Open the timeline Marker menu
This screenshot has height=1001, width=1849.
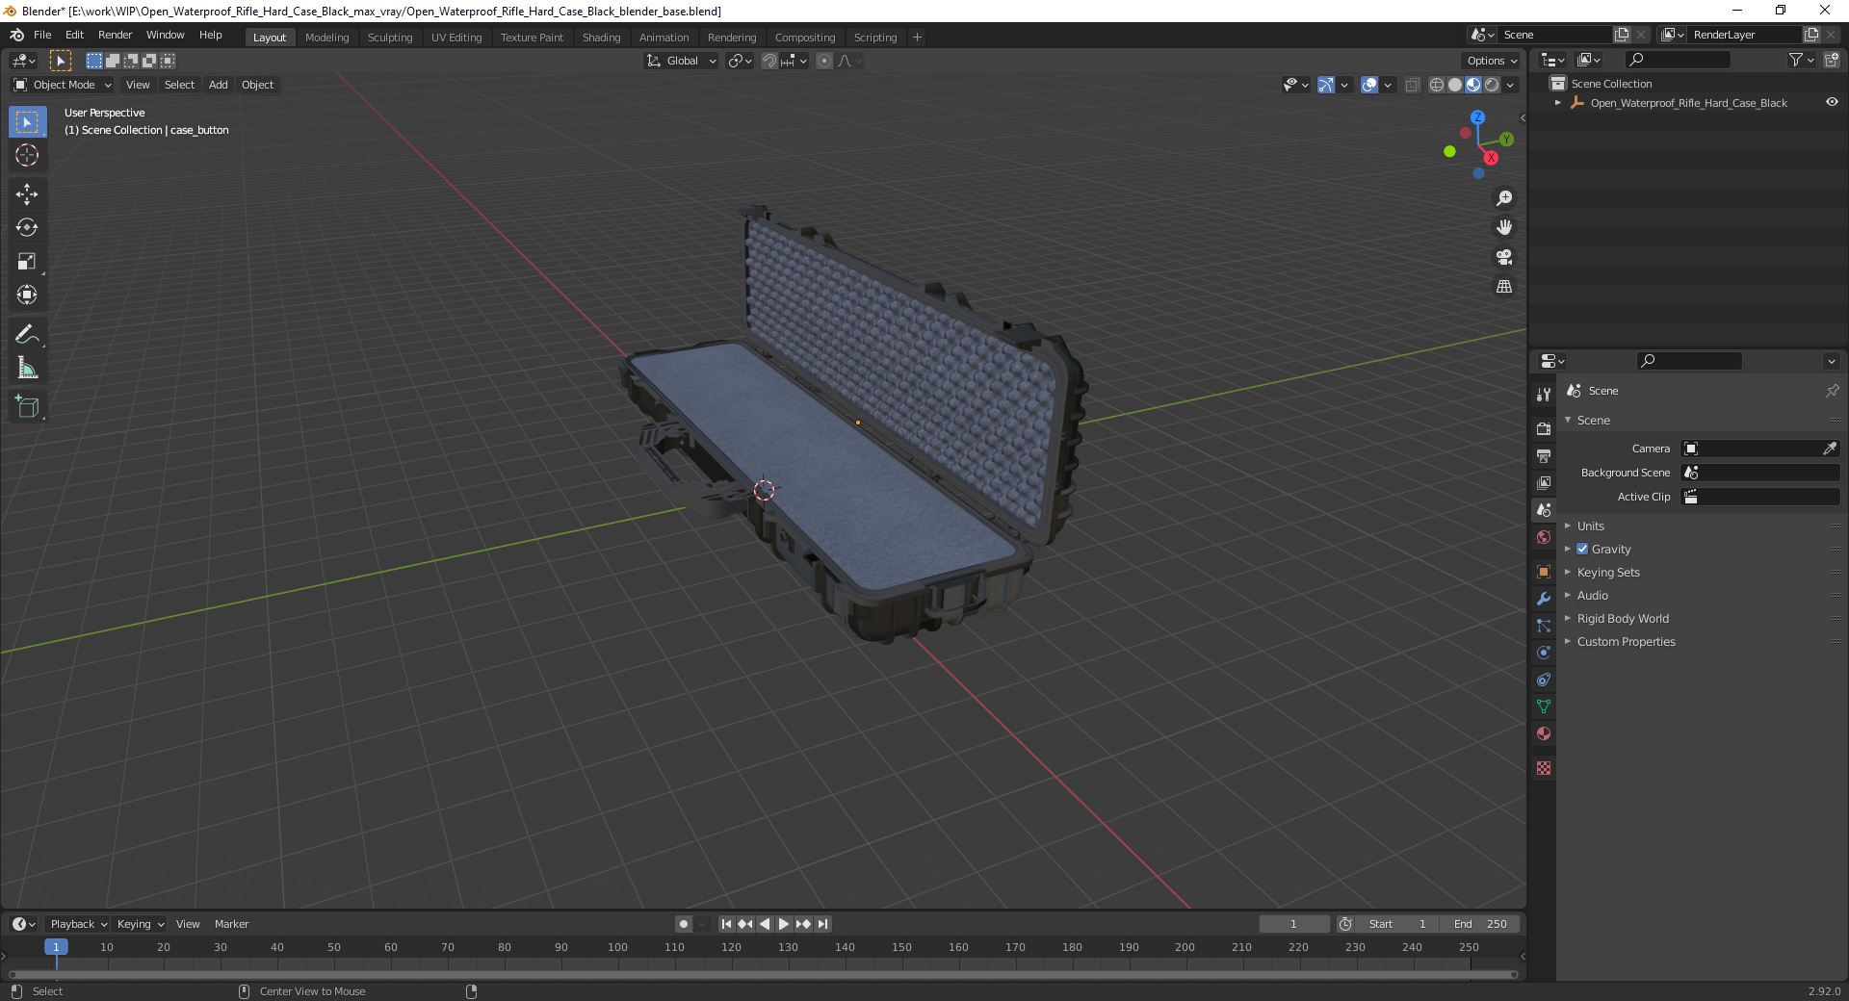(231, 924)
